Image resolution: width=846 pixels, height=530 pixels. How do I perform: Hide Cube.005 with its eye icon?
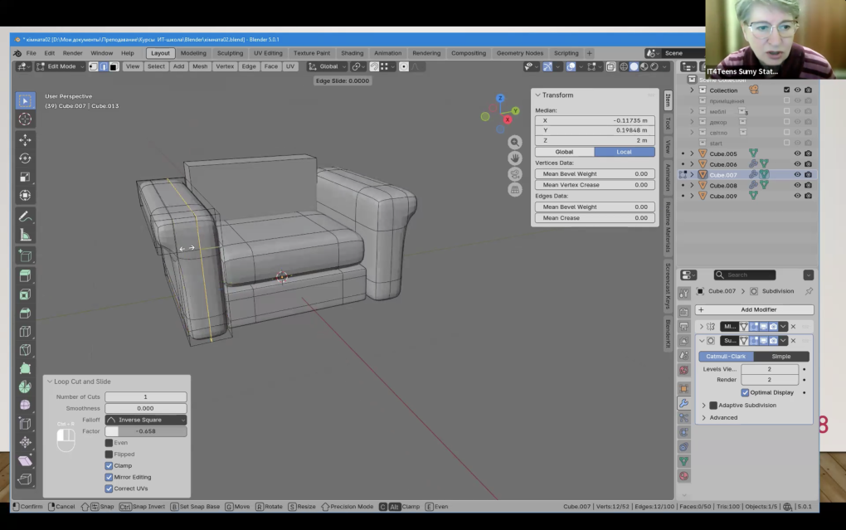tap(797, 153)
